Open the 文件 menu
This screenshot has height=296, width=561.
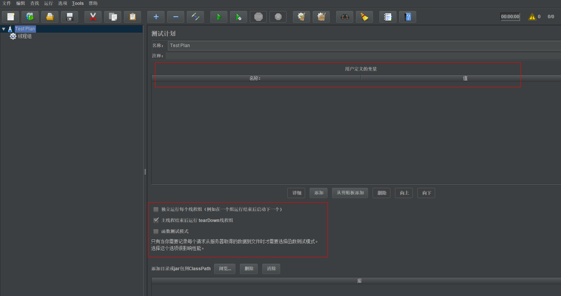(7, 3)
